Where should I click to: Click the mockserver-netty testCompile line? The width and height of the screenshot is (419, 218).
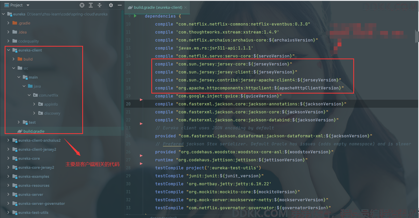pyautogui.click(x=242, y=200)
